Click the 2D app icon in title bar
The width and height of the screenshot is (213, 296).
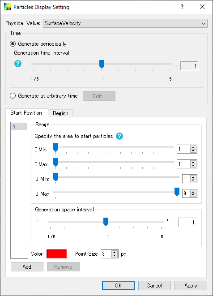click(8, 7)
